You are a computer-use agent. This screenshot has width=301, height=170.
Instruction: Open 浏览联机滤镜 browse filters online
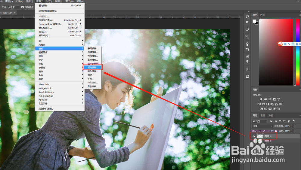[60, 109]
